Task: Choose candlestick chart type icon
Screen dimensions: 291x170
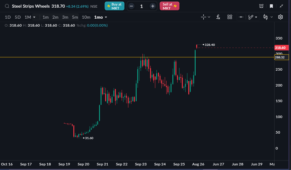Action: coord(266,17)
